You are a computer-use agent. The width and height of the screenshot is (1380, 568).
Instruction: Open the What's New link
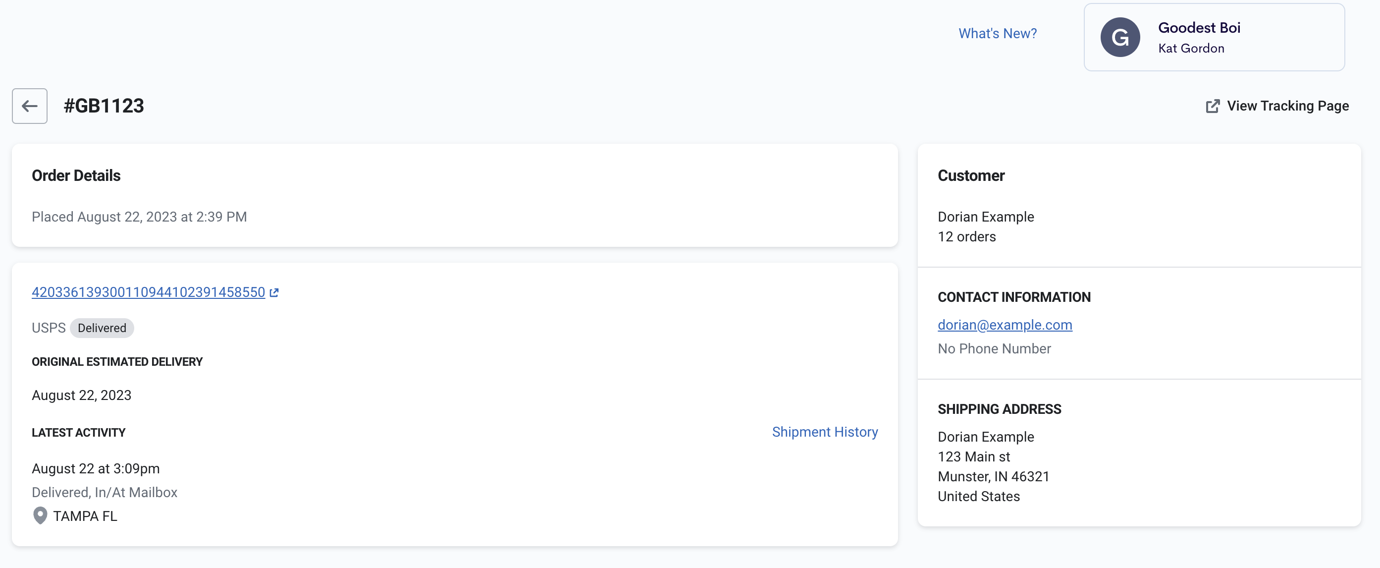(x=997, y=33)
